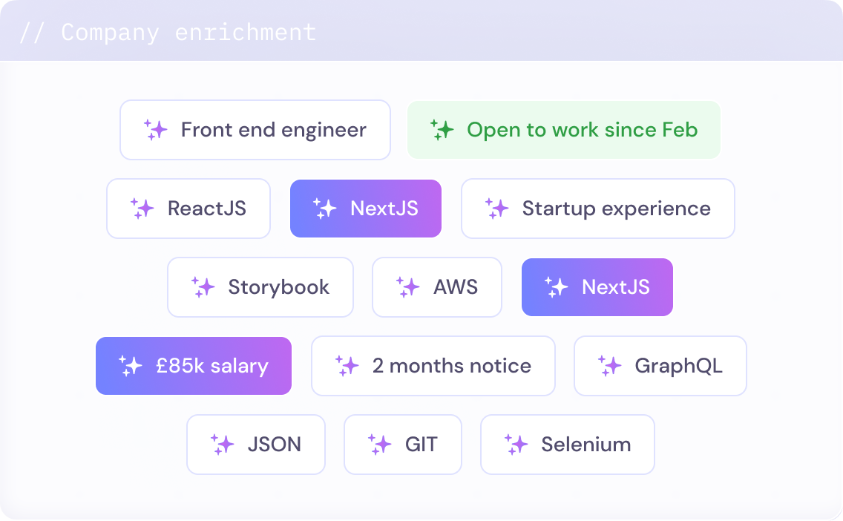Image resolution: width=843 pixels, height=521 pixels.
Task: Toggle the £85k salary tag
Action: point(194,366)
